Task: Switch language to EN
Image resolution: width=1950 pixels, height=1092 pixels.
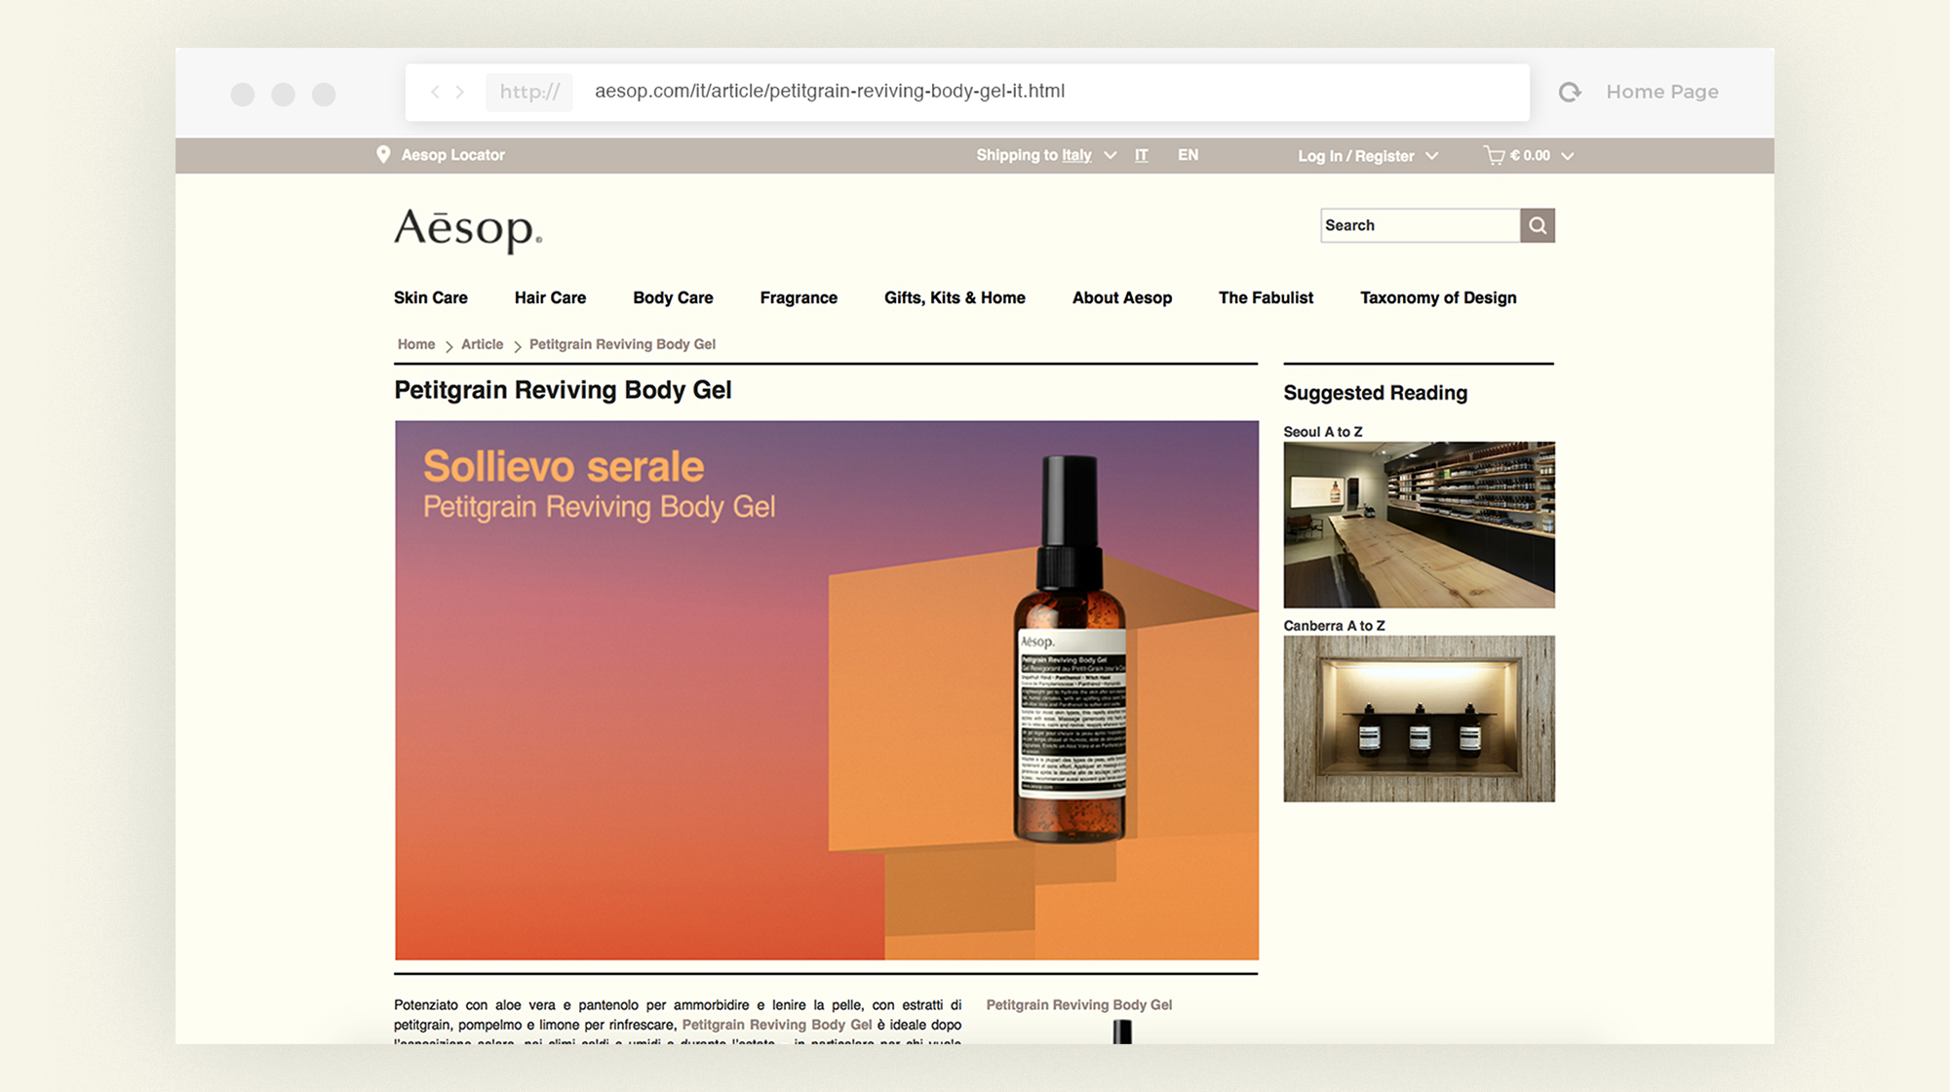Action: coord(1188,155)
